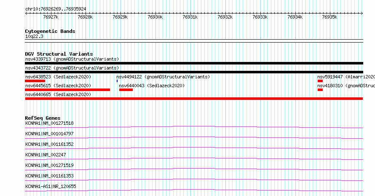The height and width of the screenshot is (196, 375).
Task: Click the 76931k ruler tick label
Action: 190,17
